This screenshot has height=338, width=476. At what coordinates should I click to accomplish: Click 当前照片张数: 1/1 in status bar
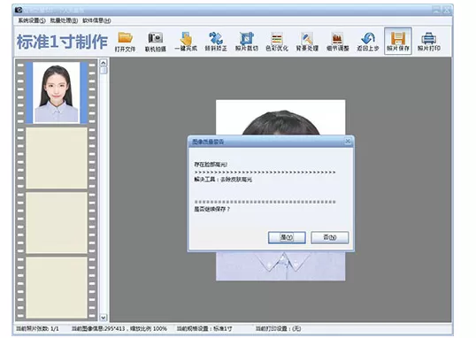click(x=37, y=328)
